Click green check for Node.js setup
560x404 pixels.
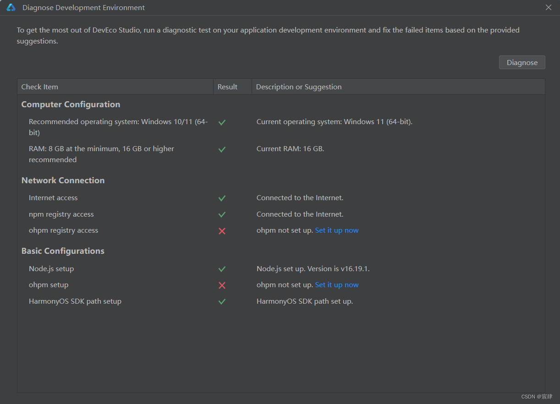(x=222, y=269)
